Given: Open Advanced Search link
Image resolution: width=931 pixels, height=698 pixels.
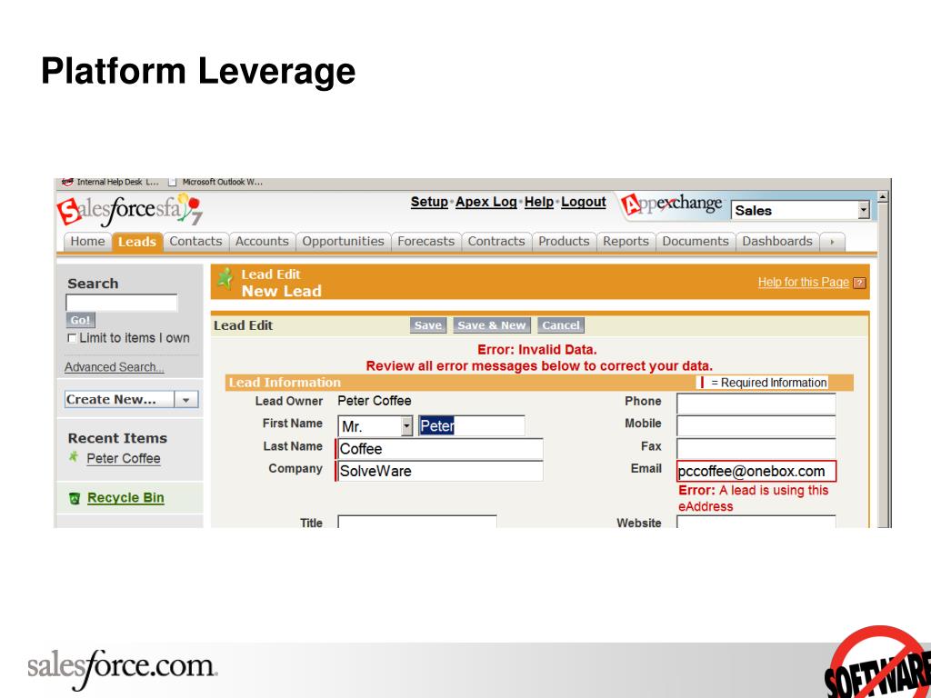Looking at the screenshot, I should click(114, 367).
